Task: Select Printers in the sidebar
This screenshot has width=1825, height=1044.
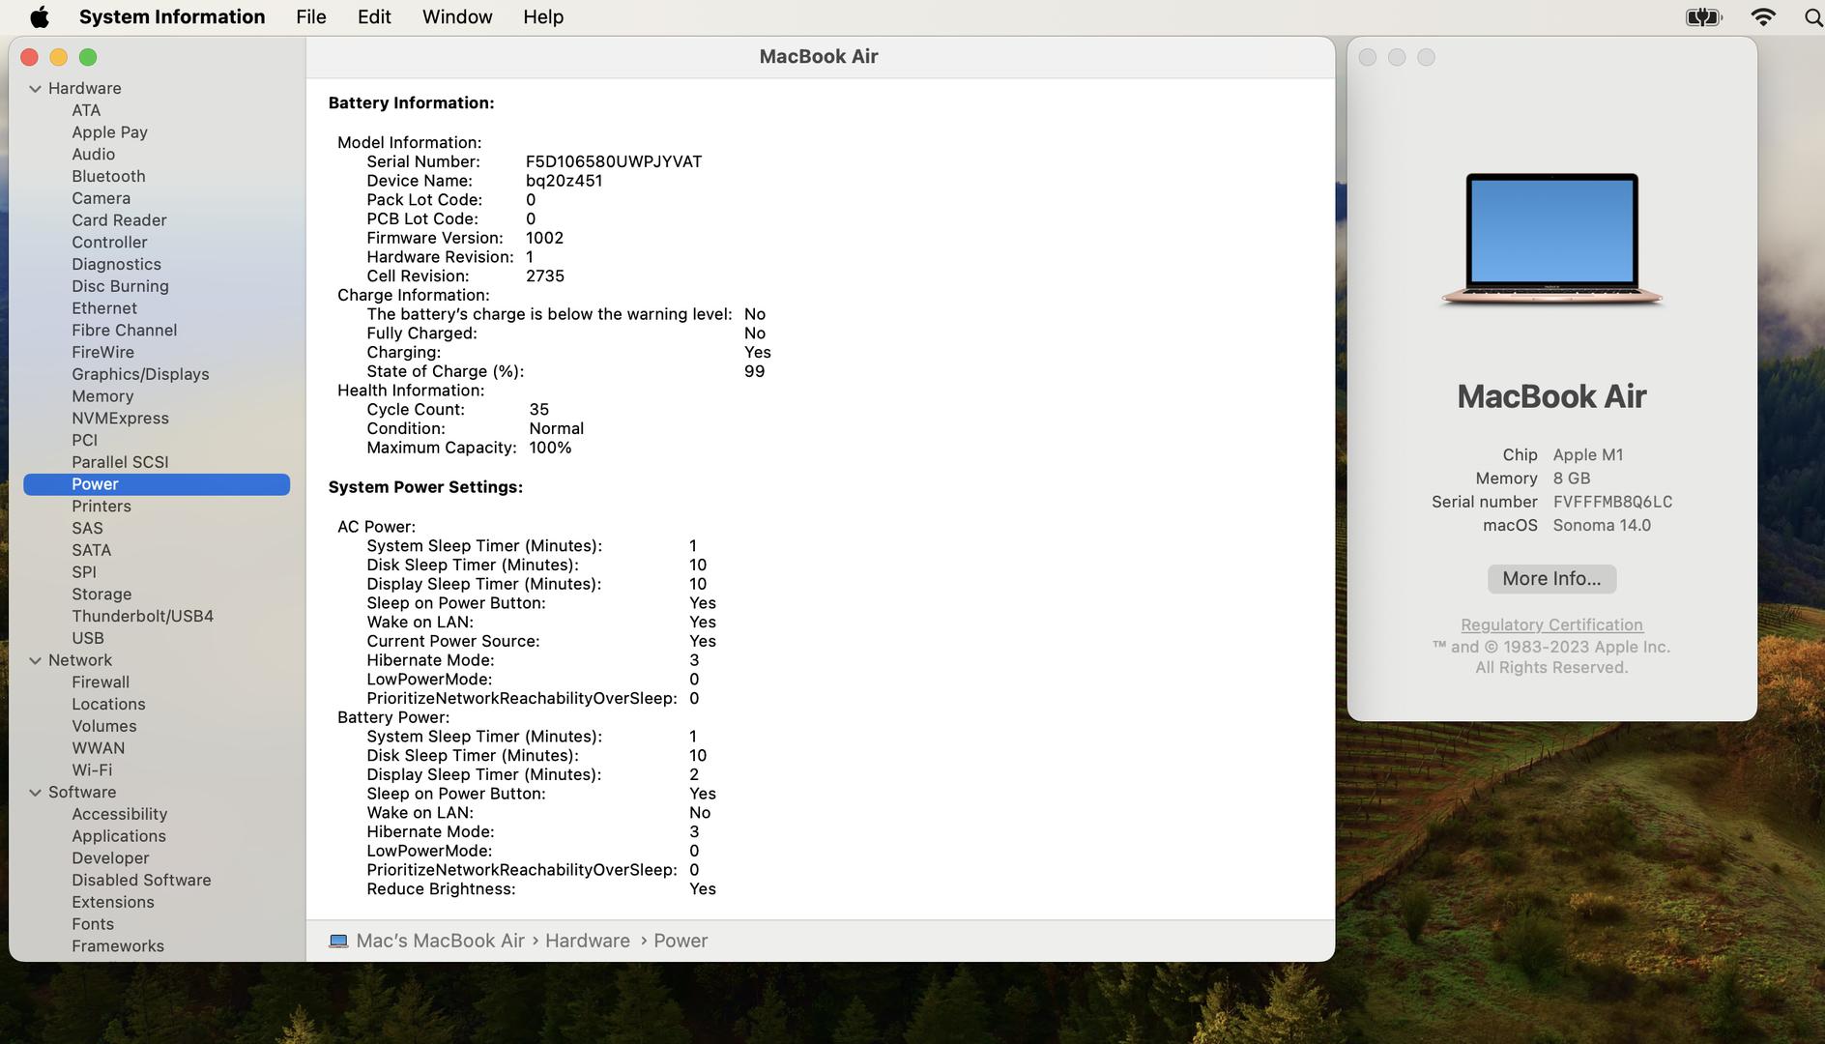Action: click(101, 507)
